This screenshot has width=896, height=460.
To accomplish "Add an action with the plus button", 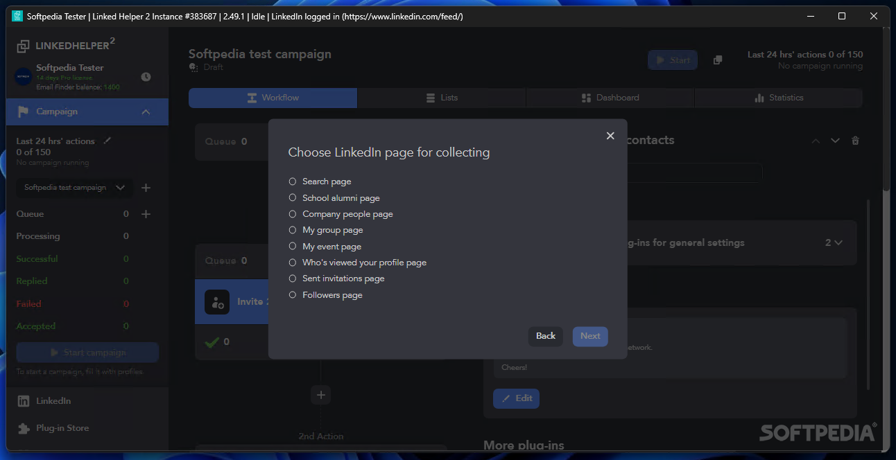I will pos(320,395).
